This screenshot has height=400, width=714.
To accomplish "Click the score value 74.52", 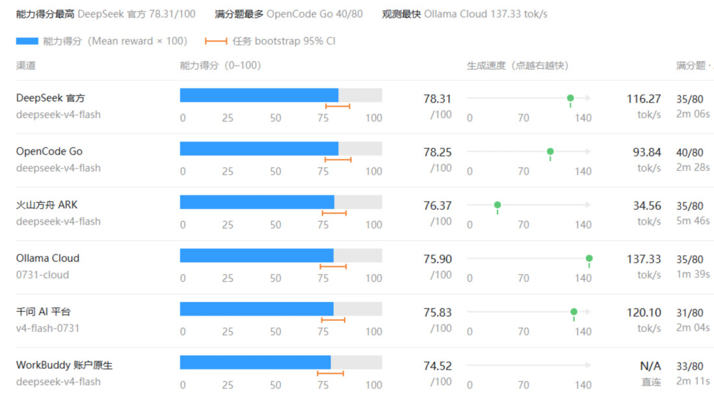I will [437, 366].
